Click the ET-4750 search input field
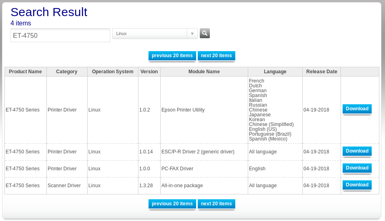385x221 pixels. pos(60,35)
